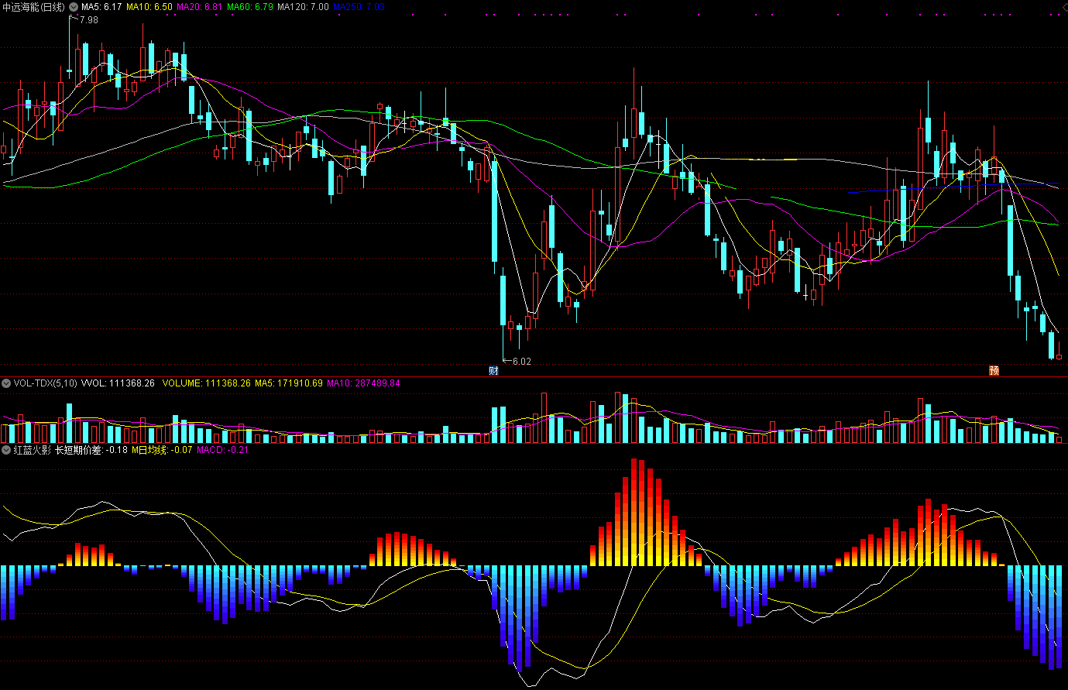Click the 7.98 high price label
The width and height of the screenshot is (1068, 690).
coord(89,20)
